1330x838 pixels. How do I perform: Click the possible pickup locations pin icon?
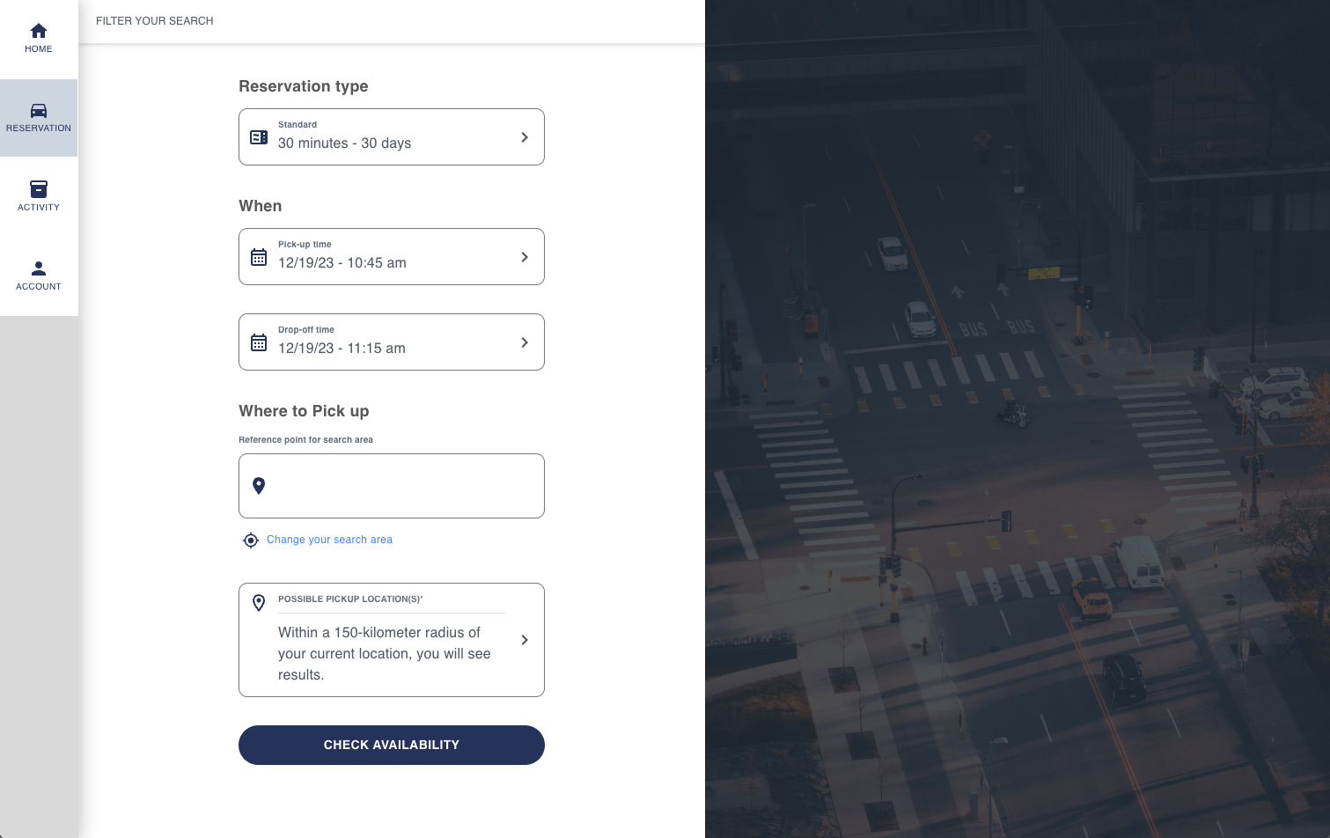point(259,603)
